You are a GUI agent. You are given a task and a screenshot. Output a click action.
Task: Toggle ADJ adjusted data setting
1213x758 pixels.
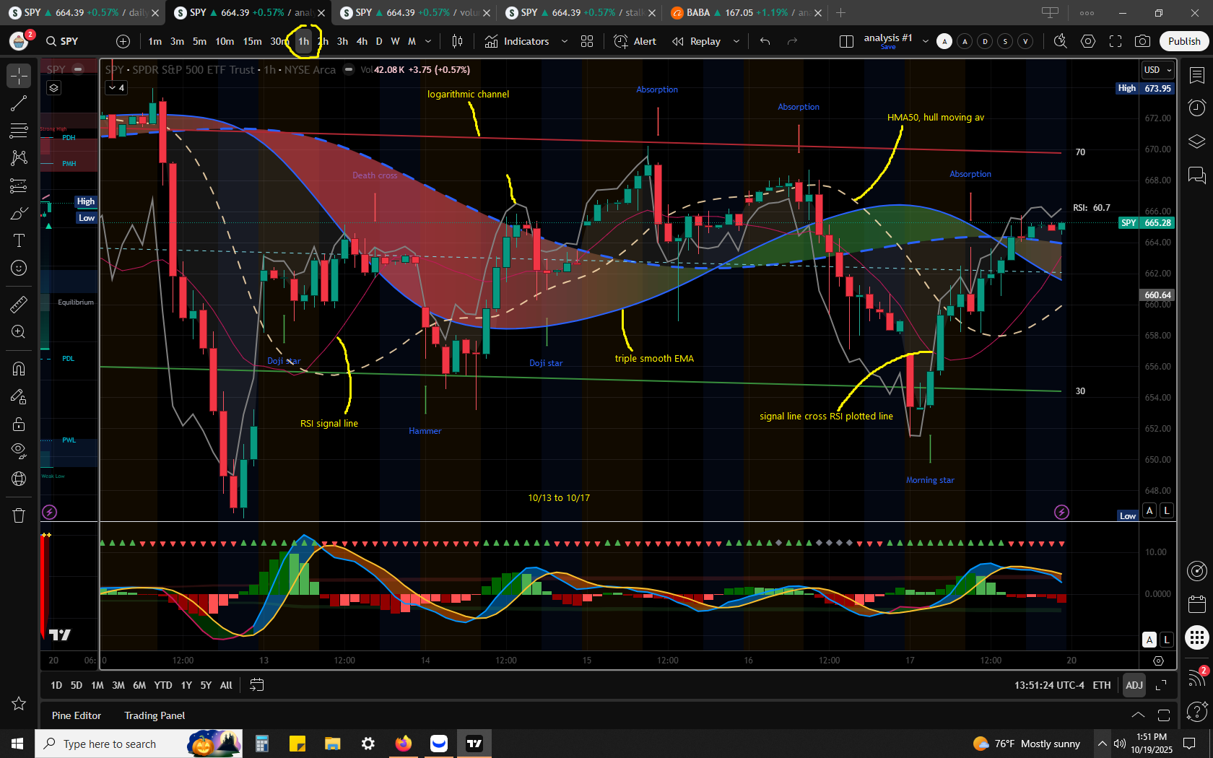click(x=1134, y=685)
